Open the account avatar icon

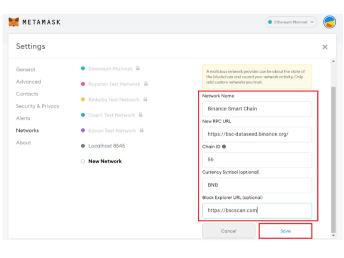329,22
